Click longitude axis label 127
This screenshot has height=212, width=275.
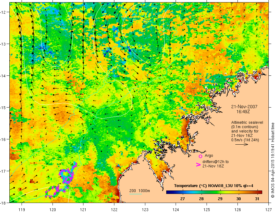268,210
